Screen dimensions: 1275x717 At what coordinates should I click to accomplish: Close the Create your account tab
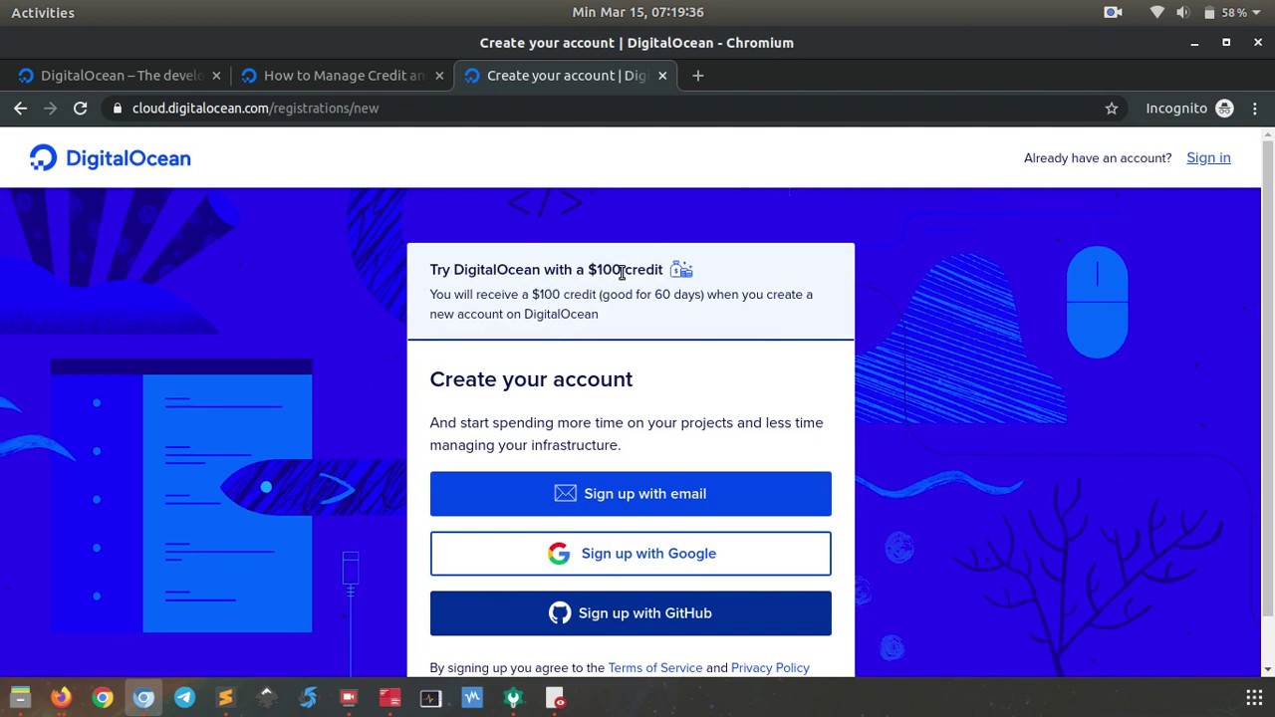pyautogui.click(x=662, y=76)
